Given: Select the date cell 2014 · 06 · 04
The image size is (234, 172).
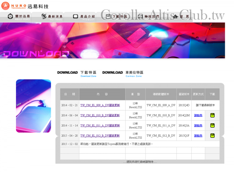Looking at the screenshot, I should point(70,115).
